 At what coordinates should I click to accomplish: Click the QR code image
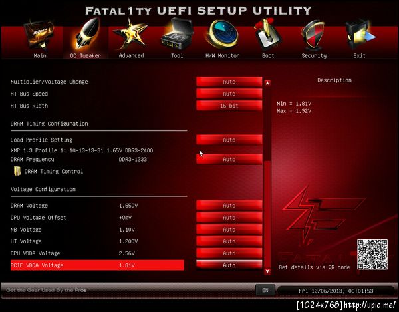[372, 255]
